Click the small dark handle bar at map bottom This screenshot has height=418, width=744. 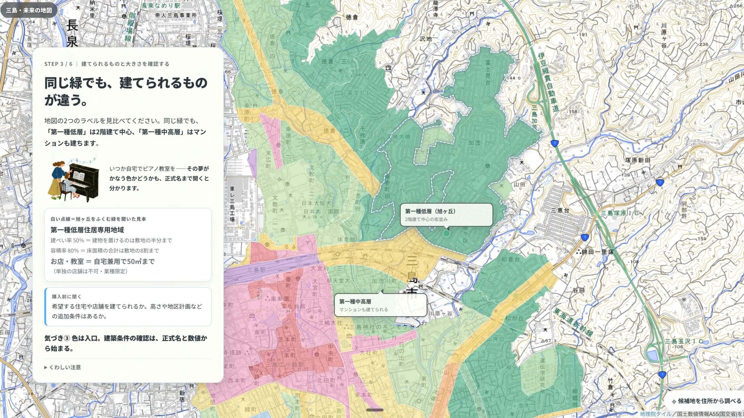point(375,410)
